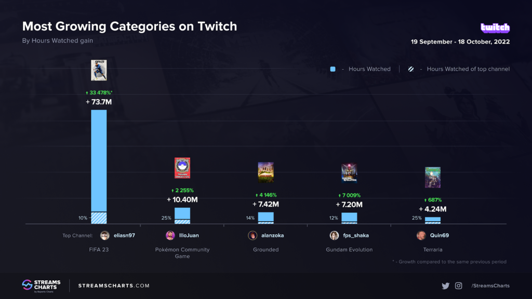Click the Twitch logo

pos(495,28)
